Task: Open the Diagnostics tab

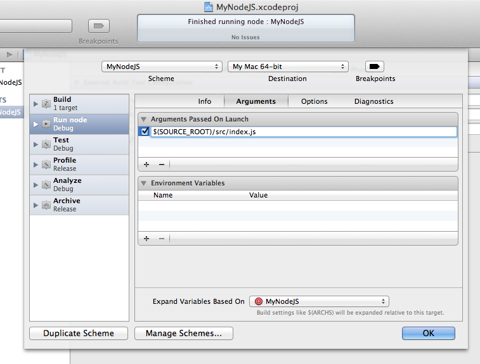Action: 373,101
